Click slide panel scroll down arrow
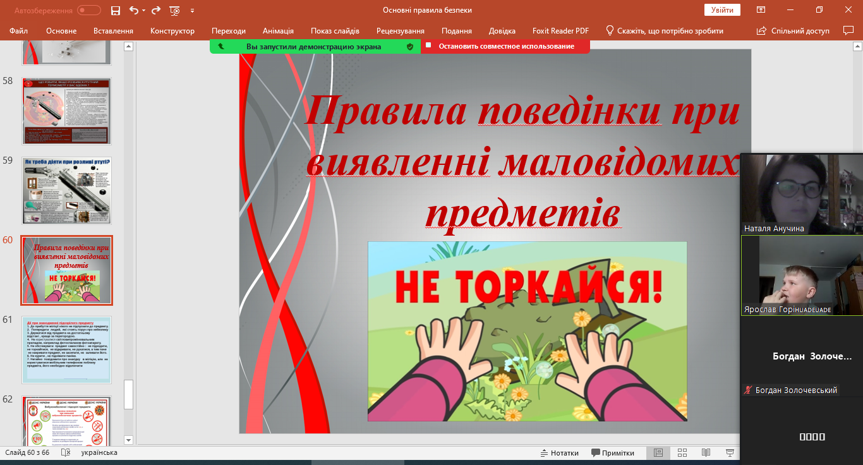The height and width of the screenshot is (465, 863). (128, 440)
